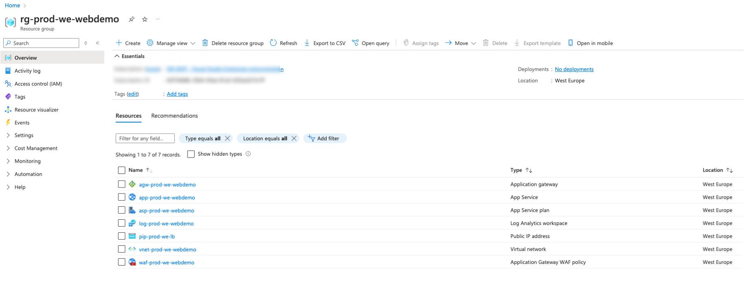Viewport: 744px width, 281px height.
Task: Check the app-prod-we-webdemo row checkbox
Action: tap(121, 197)
